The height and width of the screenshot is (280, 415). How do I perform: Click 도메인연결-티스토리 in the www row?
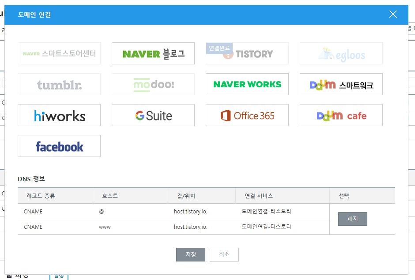pyautogui.click(x=266, y=227)
